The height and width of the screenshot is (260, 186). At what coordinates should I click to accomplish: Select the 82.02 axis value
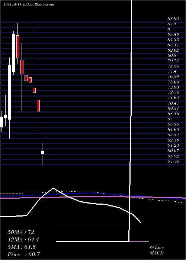(173, 50)
